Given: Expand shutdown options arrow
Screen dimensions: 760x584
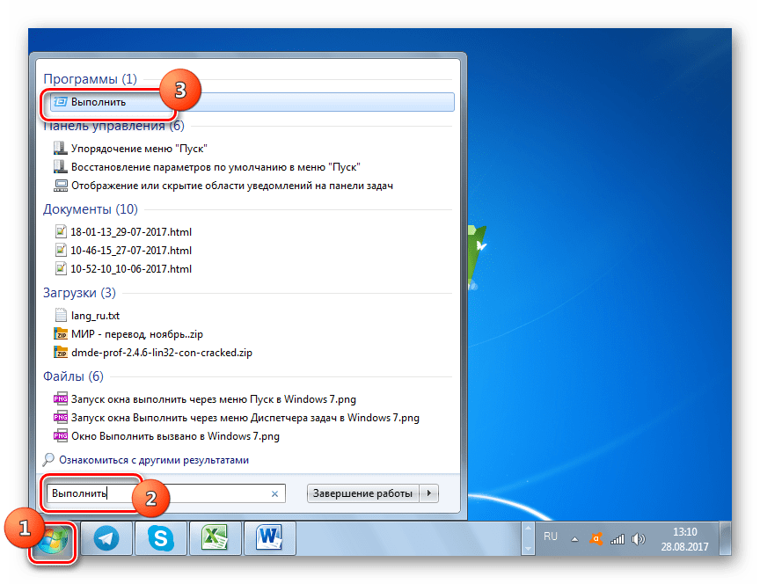Looking at the screenshot, I should (x=429, y=493).
